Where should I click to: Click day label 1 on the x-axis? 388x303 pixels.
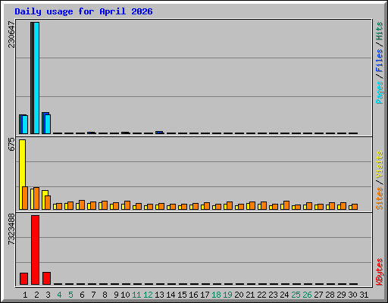pyautogui.click(x=25, y=295)
